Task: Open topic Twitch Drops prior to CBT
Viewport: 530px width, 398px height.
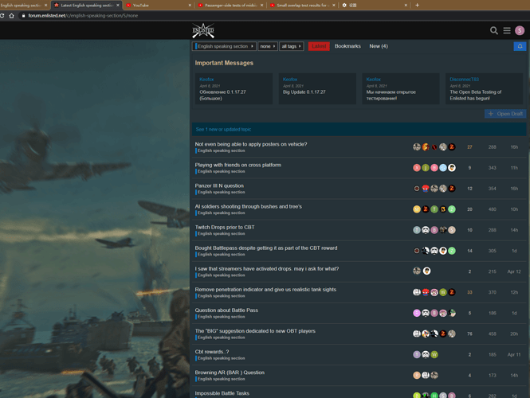Action: [x=225, y=227]
